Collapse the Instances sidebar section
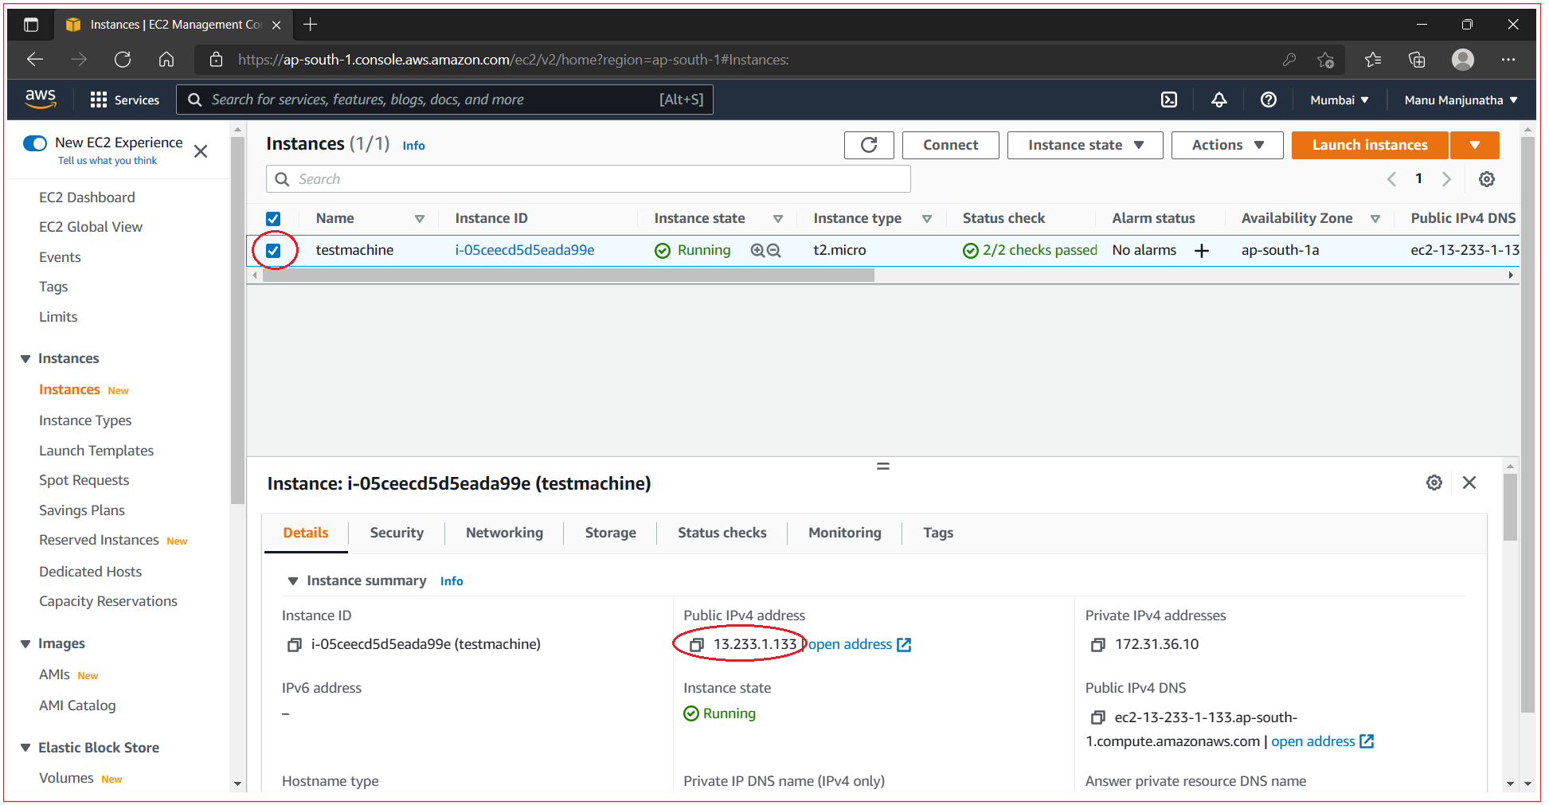 pos(25,359)
